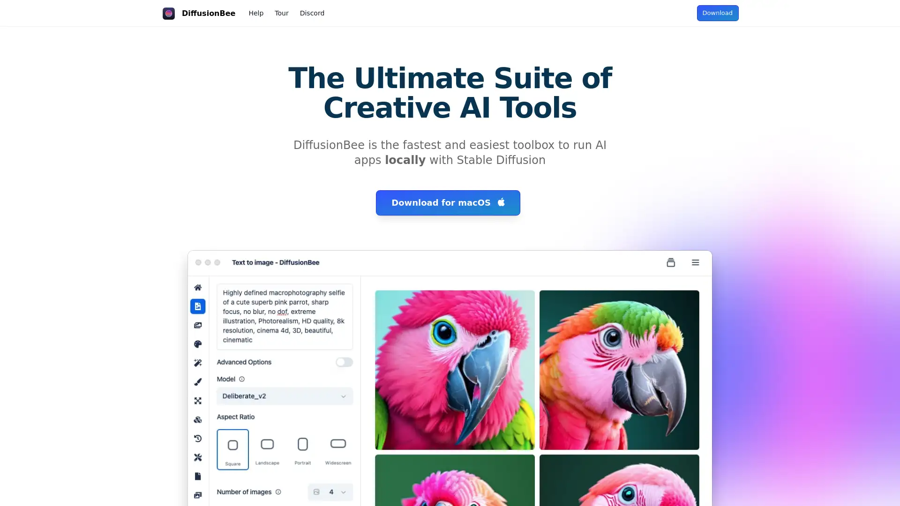Screen dimensions: 900x506
Task: Expand the Model dropdown menu
Action: pyautogui.click(x=284, y=396)
